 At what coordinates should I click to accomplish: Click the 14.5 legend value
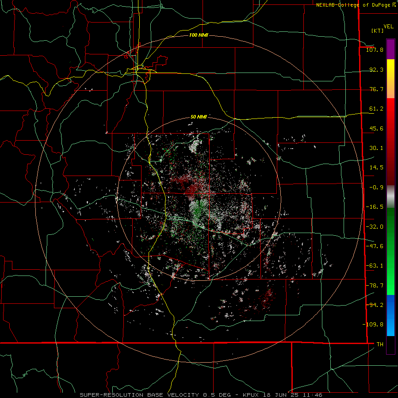(376, 168)
